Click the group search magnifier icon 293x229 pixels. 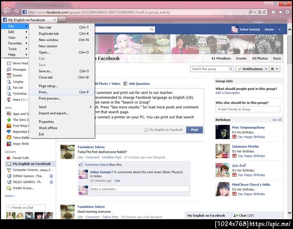coord(231,69)
